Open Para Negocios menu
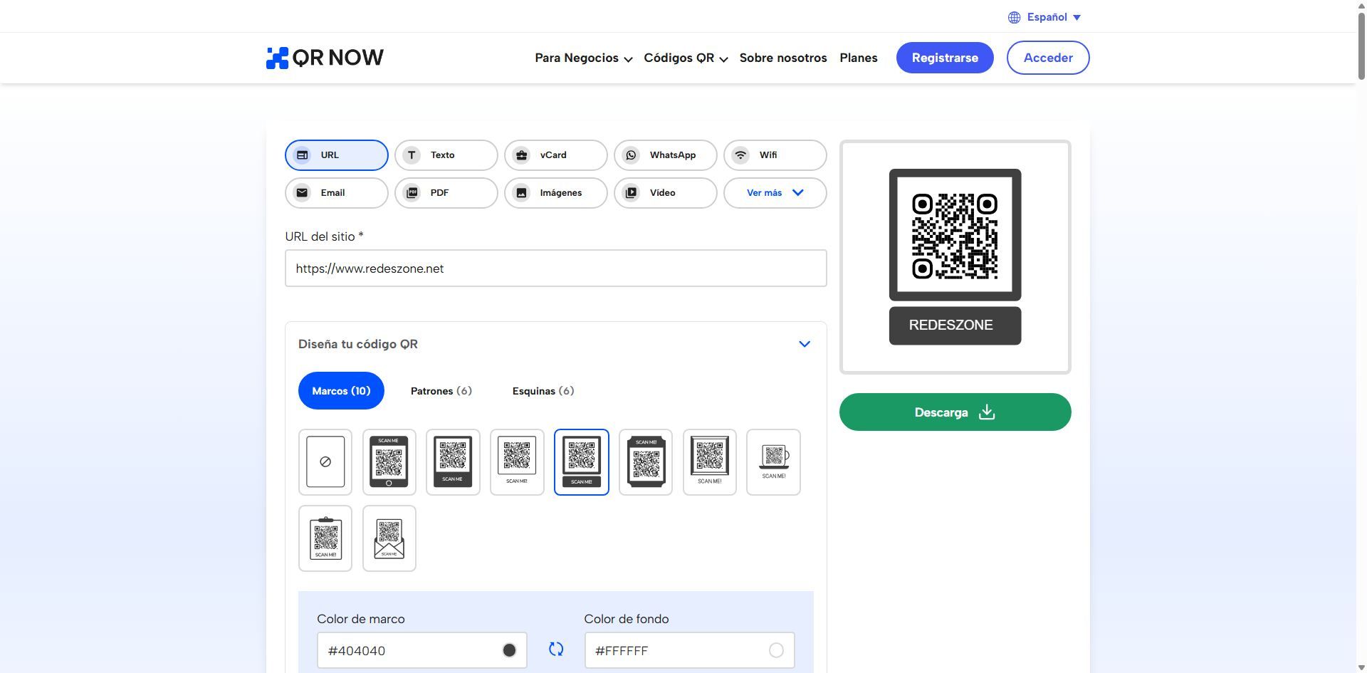Screen dimensions: 1367x673 583,58
